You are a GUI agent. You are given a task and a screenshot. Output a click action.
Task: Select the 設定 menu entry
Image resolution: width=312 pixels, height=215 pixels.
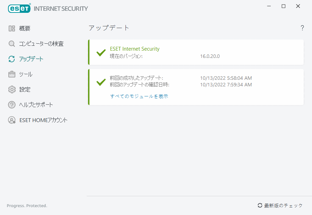(x=25, y=89)
